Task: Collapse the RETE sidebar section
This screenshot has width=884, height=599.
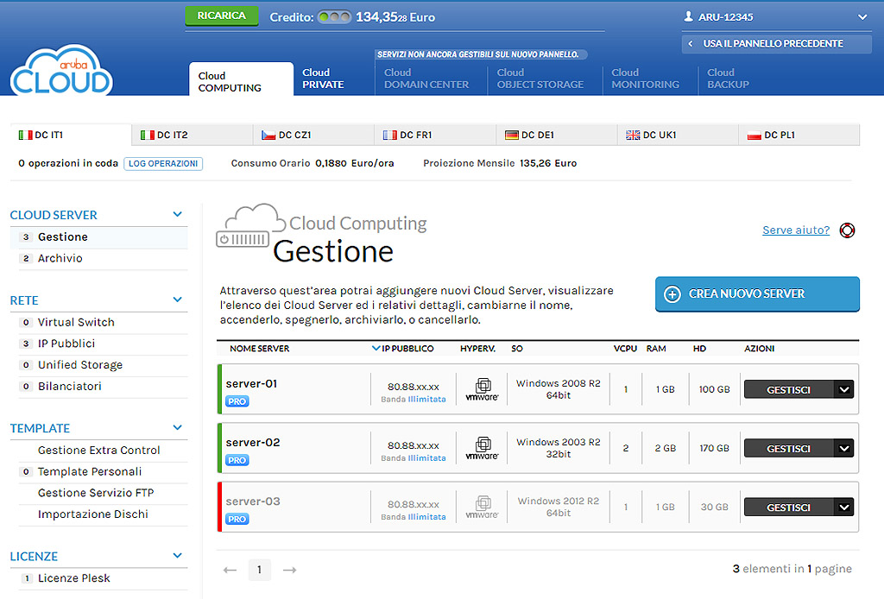Action: pyautogui.click(x=178, y=300)
